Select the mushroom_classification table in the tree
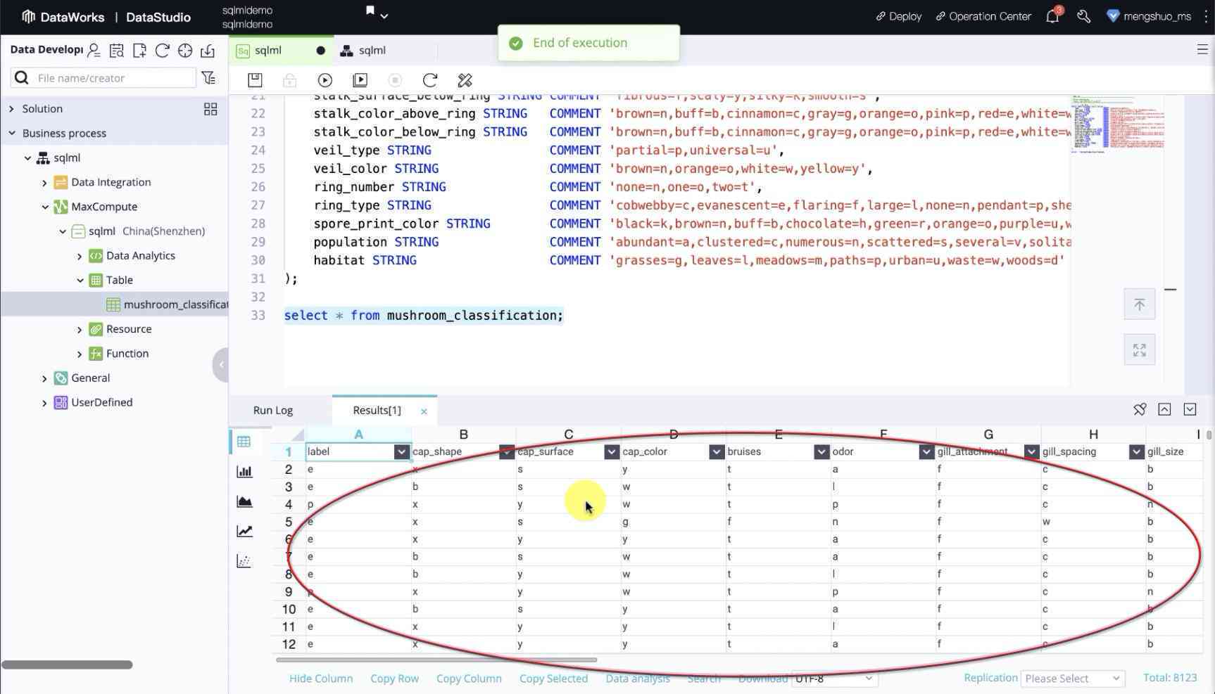Screen dimensions: 1215x694 (x=114, y=304)
